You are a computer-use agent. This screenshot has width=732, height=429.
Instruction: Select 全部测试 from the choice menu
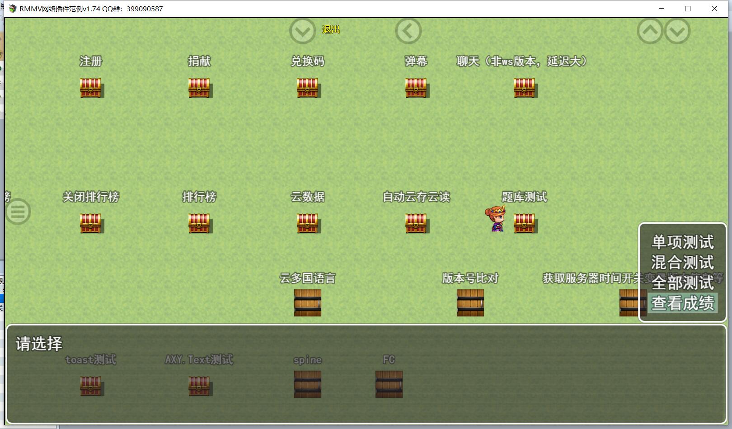(x=682, y=283)
